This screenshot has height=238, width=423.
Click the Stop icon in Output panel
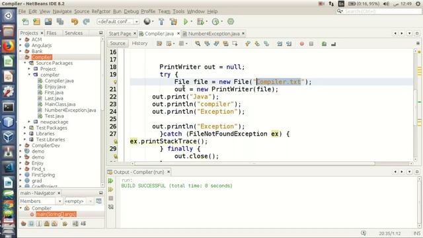pos(110,198)
